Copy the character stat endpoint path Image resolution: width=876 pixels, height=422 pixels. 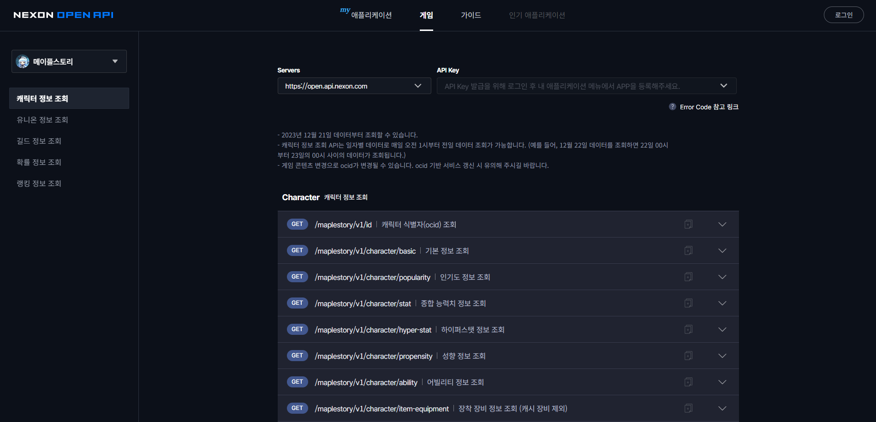(x=688, y=303)
